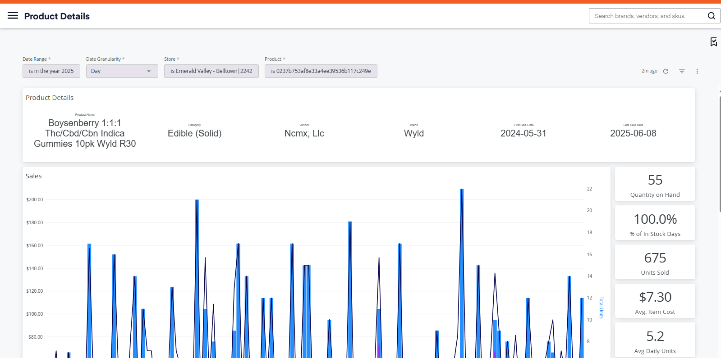
Task: Click the bookmark checklist icon
Action: click(714, 42)
